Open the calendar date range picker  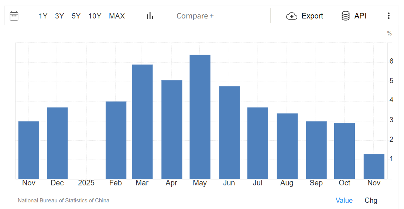(14, 16)
